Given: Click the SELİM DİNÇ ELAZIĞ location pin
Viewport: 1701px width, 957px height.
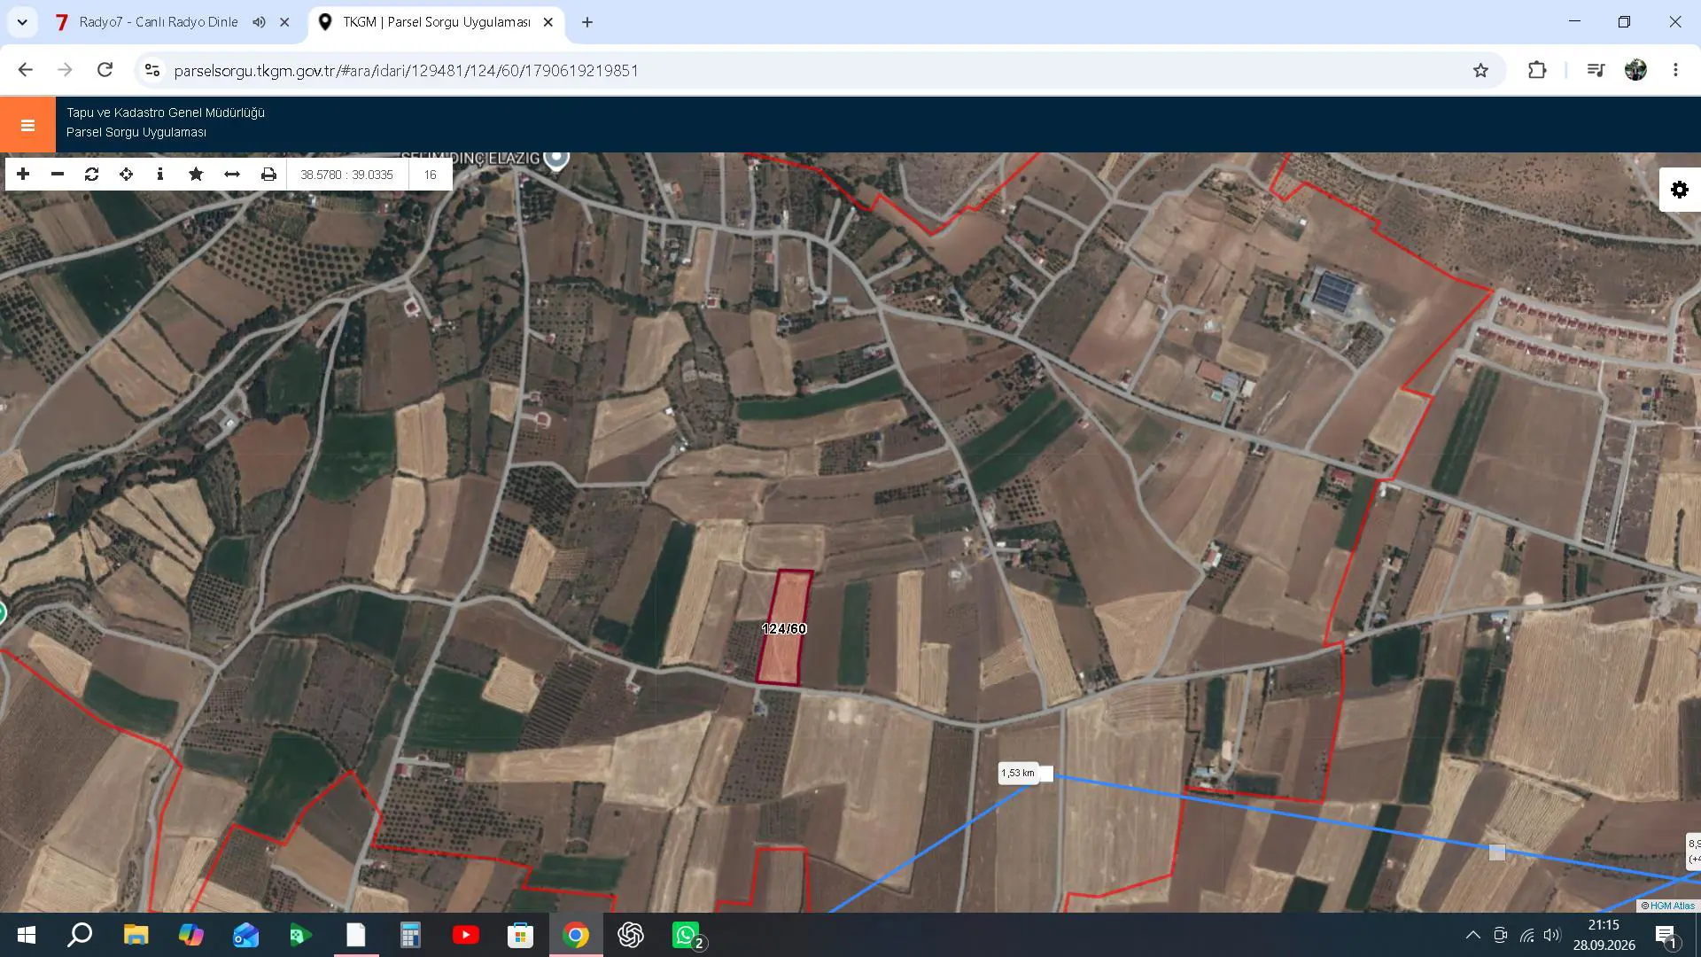Looking at the screenshot, I should pyautogui.click(x=556, y=158).
